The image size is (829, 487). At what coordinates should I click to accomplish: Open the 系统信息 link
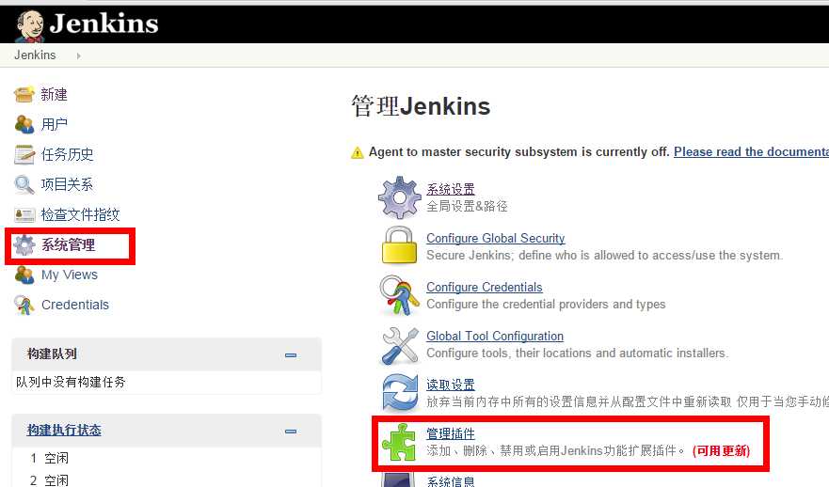click(x=451, y=481)
